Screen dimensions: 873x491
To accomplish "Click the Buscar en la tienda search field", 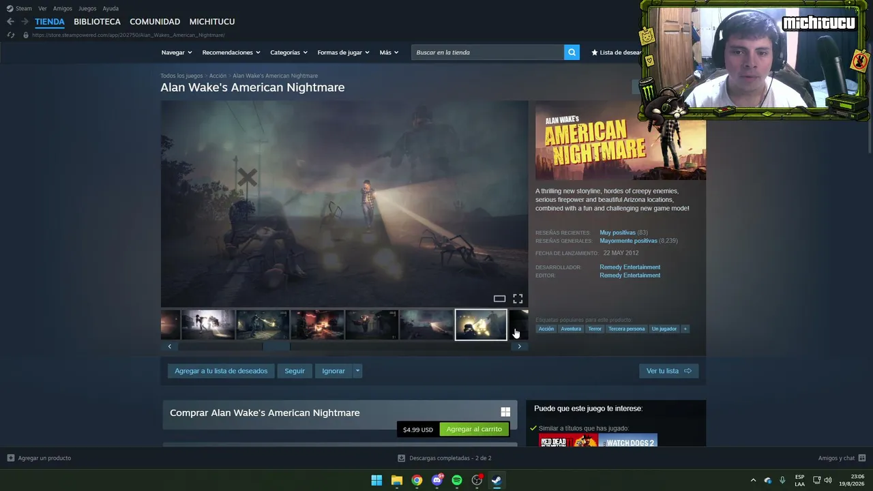I will [488, 53].
